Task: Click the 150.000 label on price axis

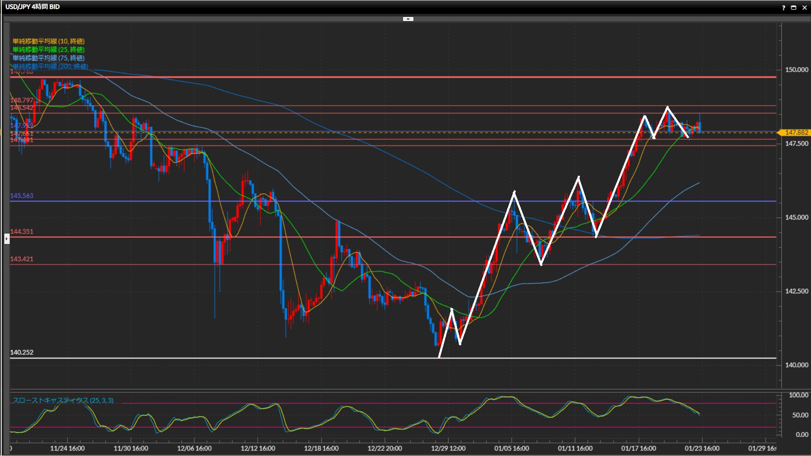Action: tap(796, 70)
